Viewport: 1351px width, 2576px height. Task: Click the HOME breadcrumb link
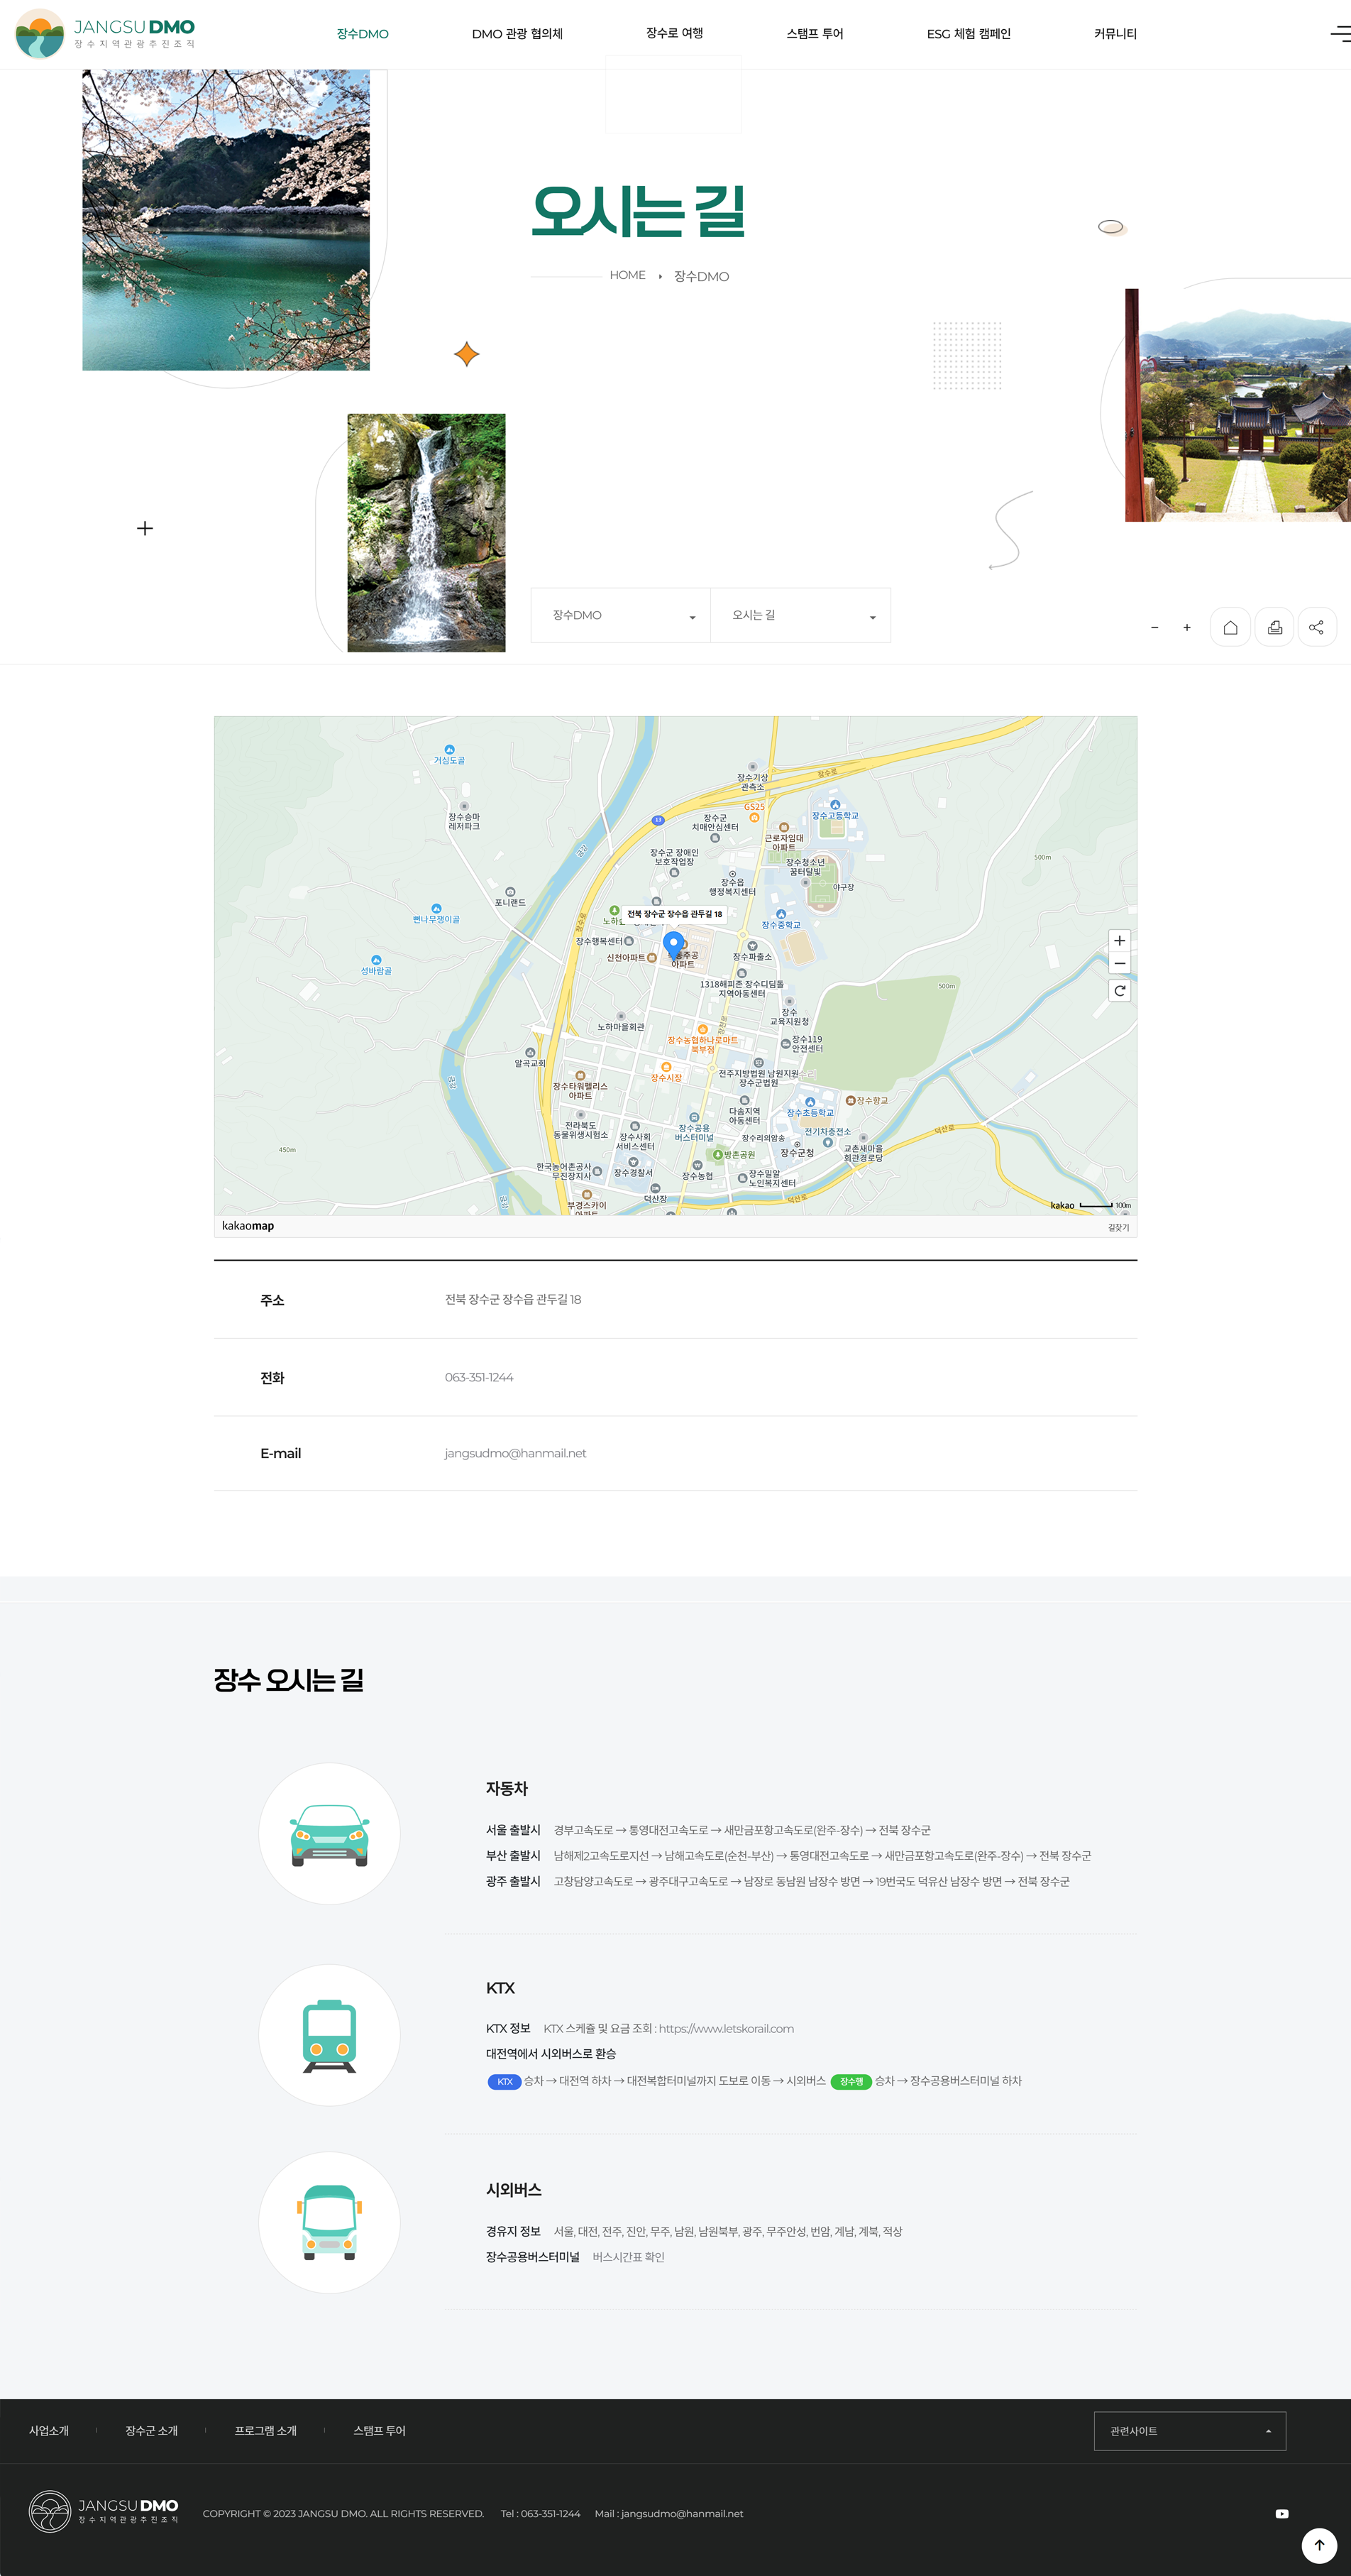coord(627,275)
